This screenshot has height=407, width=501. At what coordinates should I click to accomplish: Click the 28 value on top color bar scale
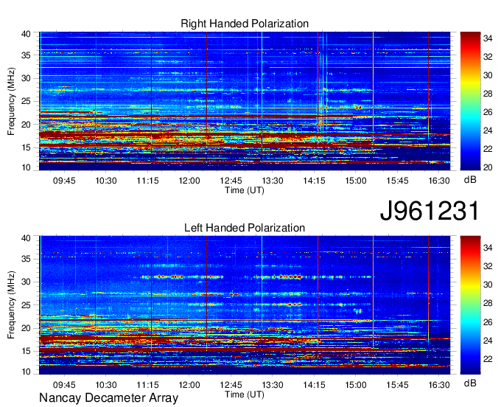(488, 94)
